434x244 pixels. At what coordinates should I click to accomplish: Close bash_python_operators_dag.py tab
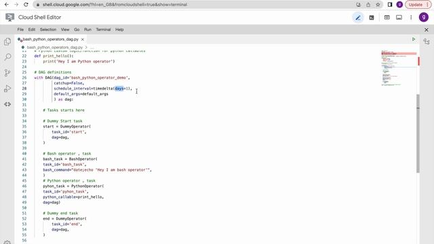point(83,39)
